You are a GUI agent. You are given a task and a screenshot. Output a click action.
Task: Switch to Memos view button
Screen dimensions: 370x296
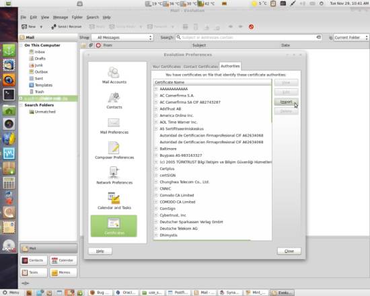63,272
